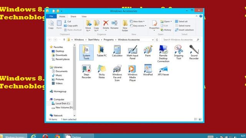Select Pictures library in navigation pane
Screen dimensions: 246x138
(x=58, y=79)
